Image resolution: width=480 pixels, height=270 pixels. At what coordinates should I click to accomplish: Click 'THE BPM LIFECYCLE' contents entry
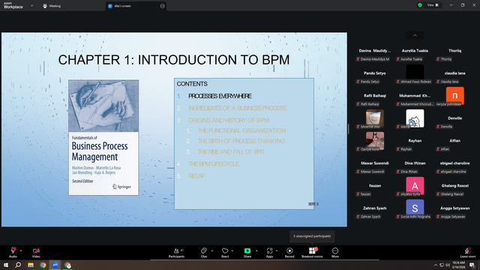pos(214,164)
